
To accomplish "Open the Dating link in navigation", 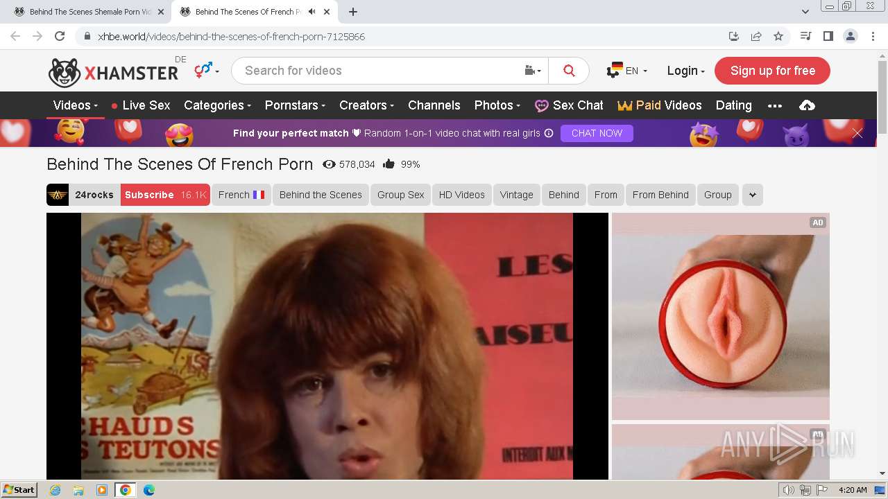I will (733, 105).
